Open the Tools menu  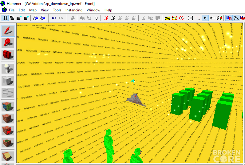click(x=57, y=10)
